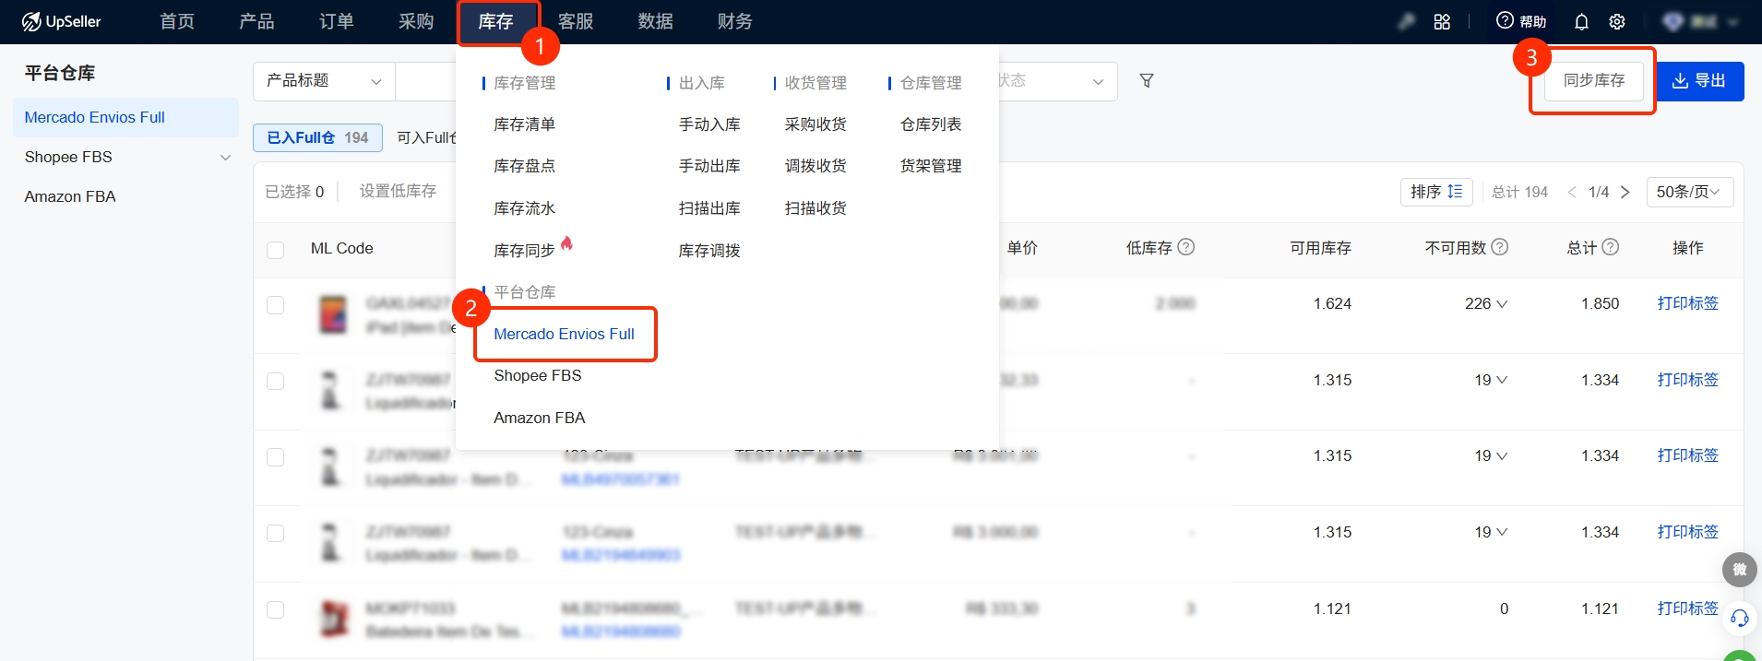
Task: Open the 产品 menu
Action: 256,21
